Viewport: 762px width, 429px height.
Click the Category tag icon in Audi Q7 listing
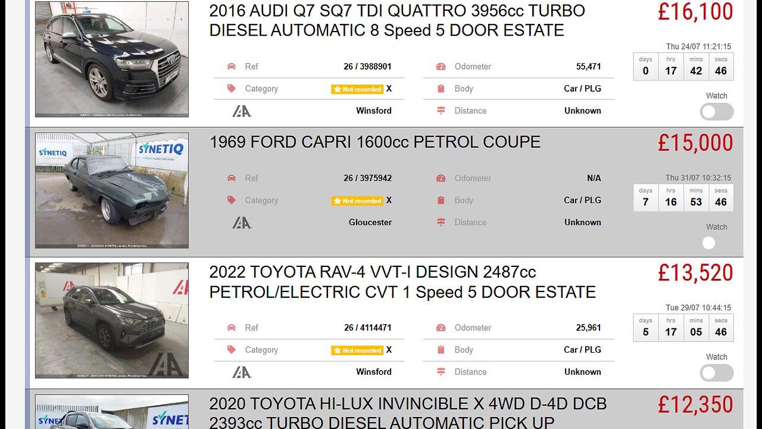(232, 89)
